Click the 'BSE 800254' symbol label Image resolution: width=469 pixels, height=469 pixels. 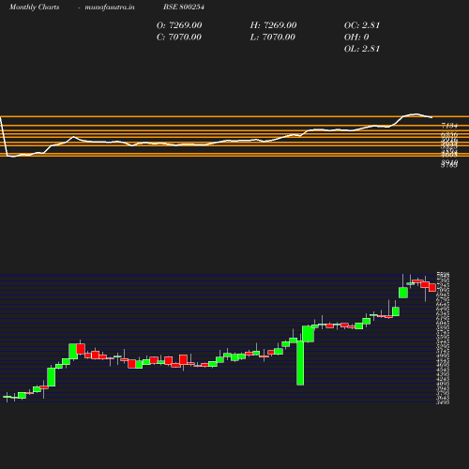coord(184,7)
